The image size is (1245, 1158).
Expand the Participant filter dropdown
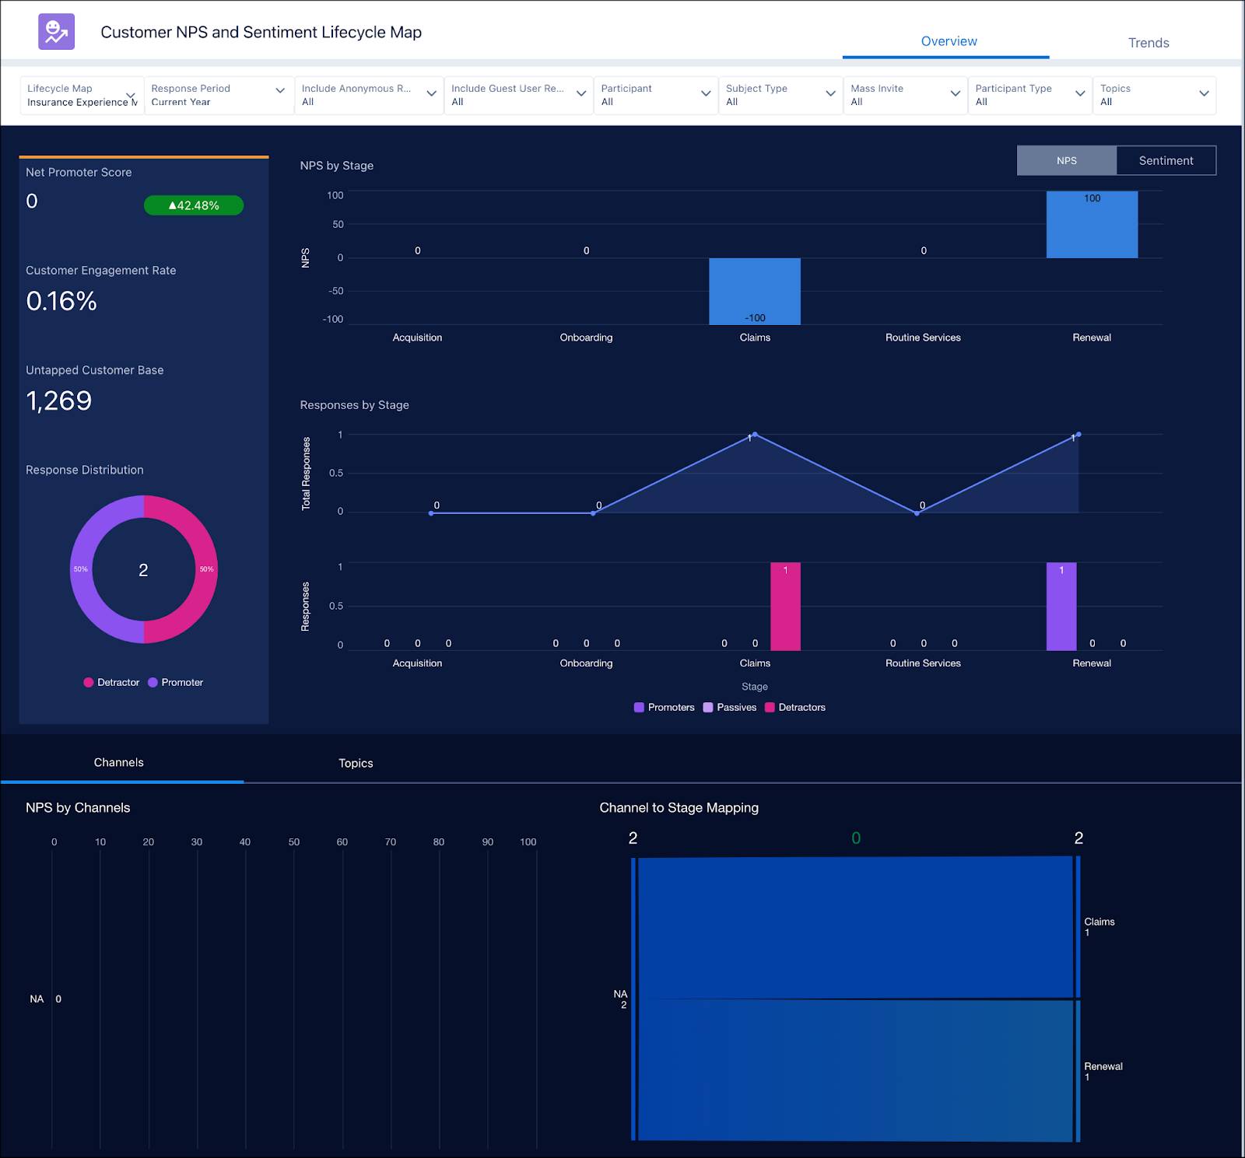[x=656, y=95]
